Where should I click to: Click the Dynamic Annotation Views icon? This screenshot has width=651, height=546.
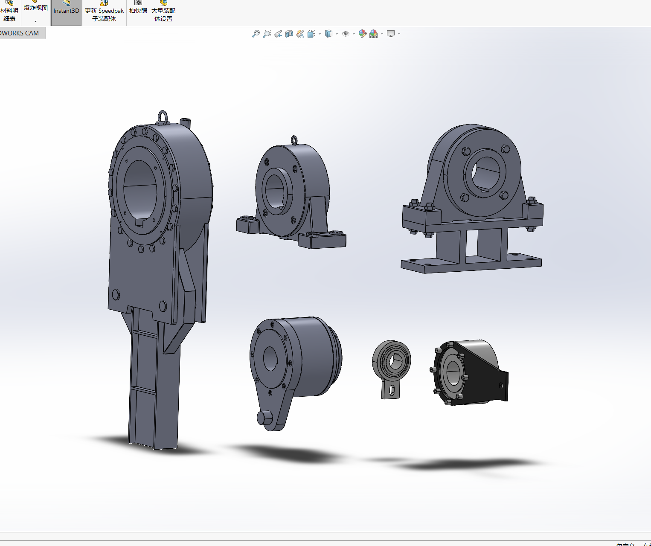click(300, 34)
